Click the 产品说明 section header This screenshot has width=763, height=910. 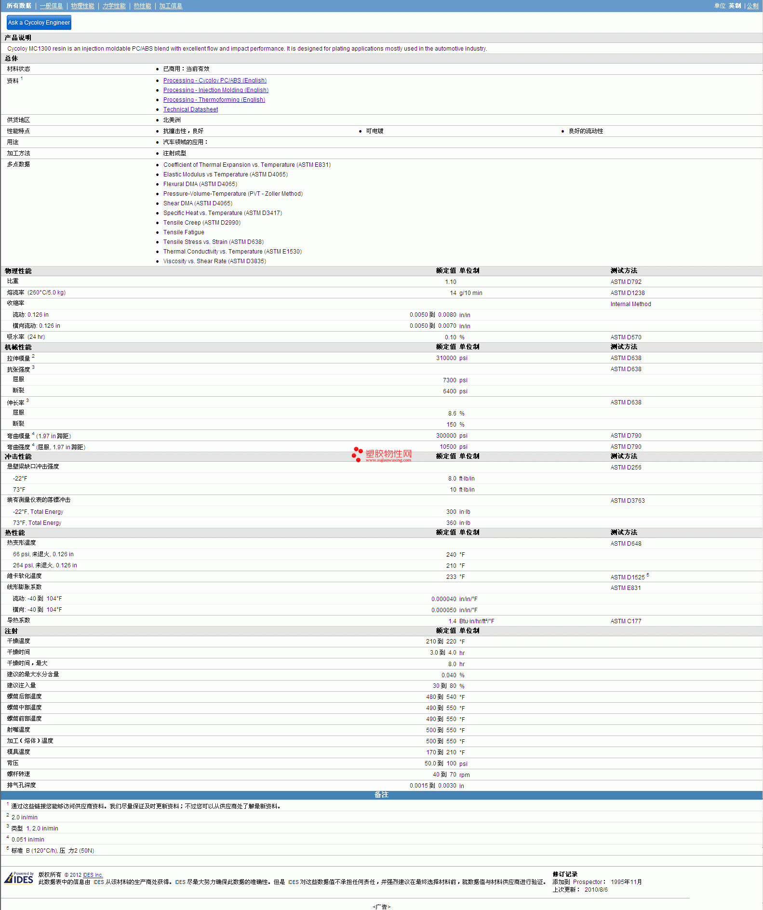(18, 38)
